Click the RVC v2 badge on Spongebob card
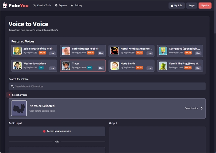This screenshot has height=153, width=216. coord(188,53)
